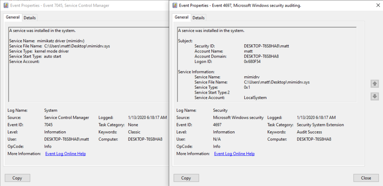Image resolution: width=383 pixels, height=186 pixels.
Task: Open Event Log Online Help in 4697 window
Action: [x=234, y=154]
